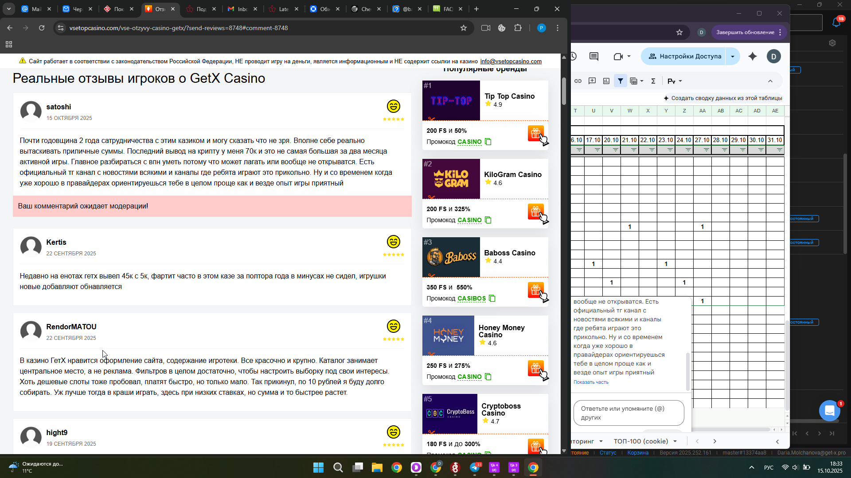
Task: Open the Gemini sparkle assistant icon
Action: (x=753, y=56)
